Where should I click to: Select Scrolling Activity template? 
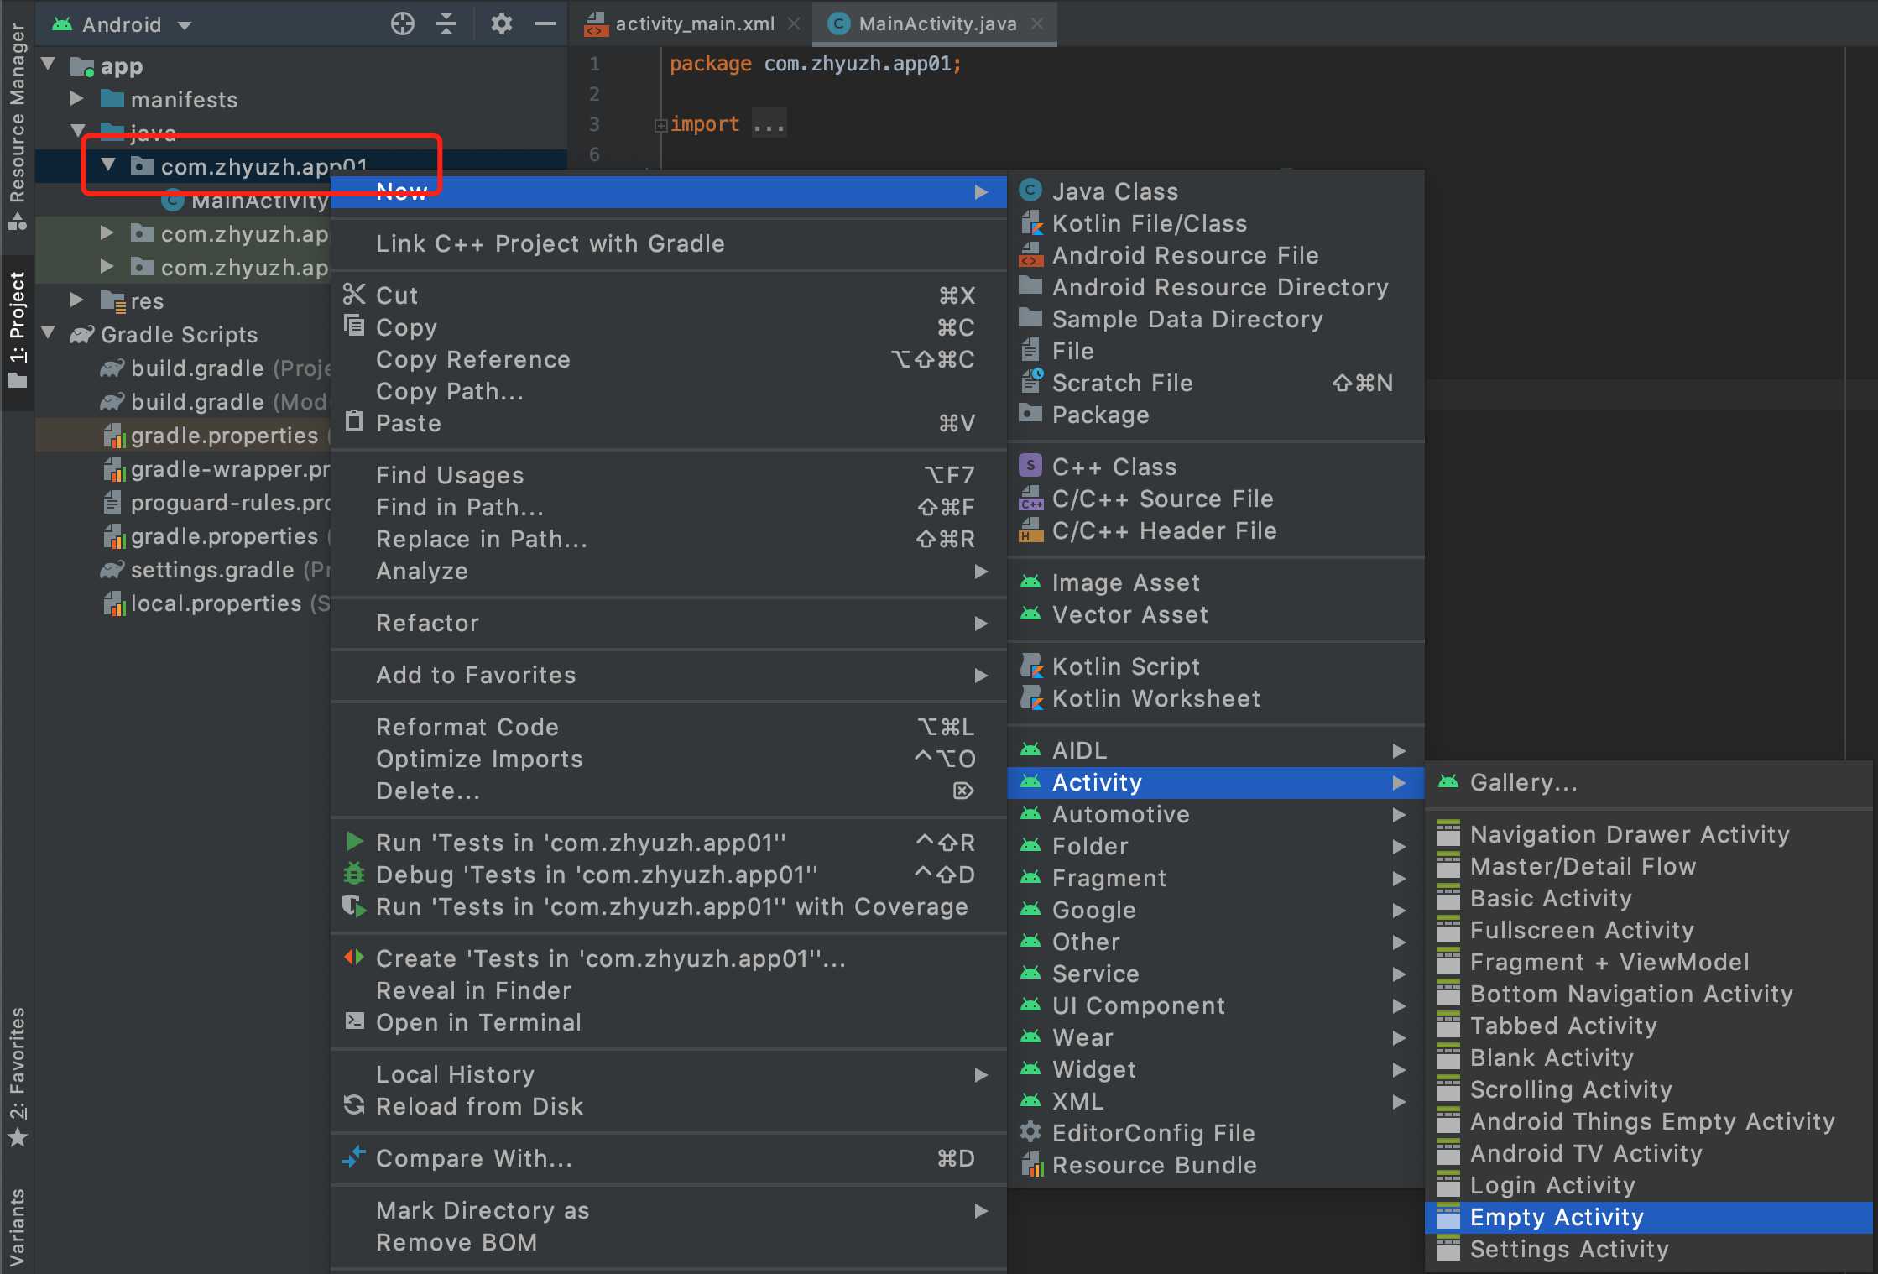[x=1649, y=1089]
